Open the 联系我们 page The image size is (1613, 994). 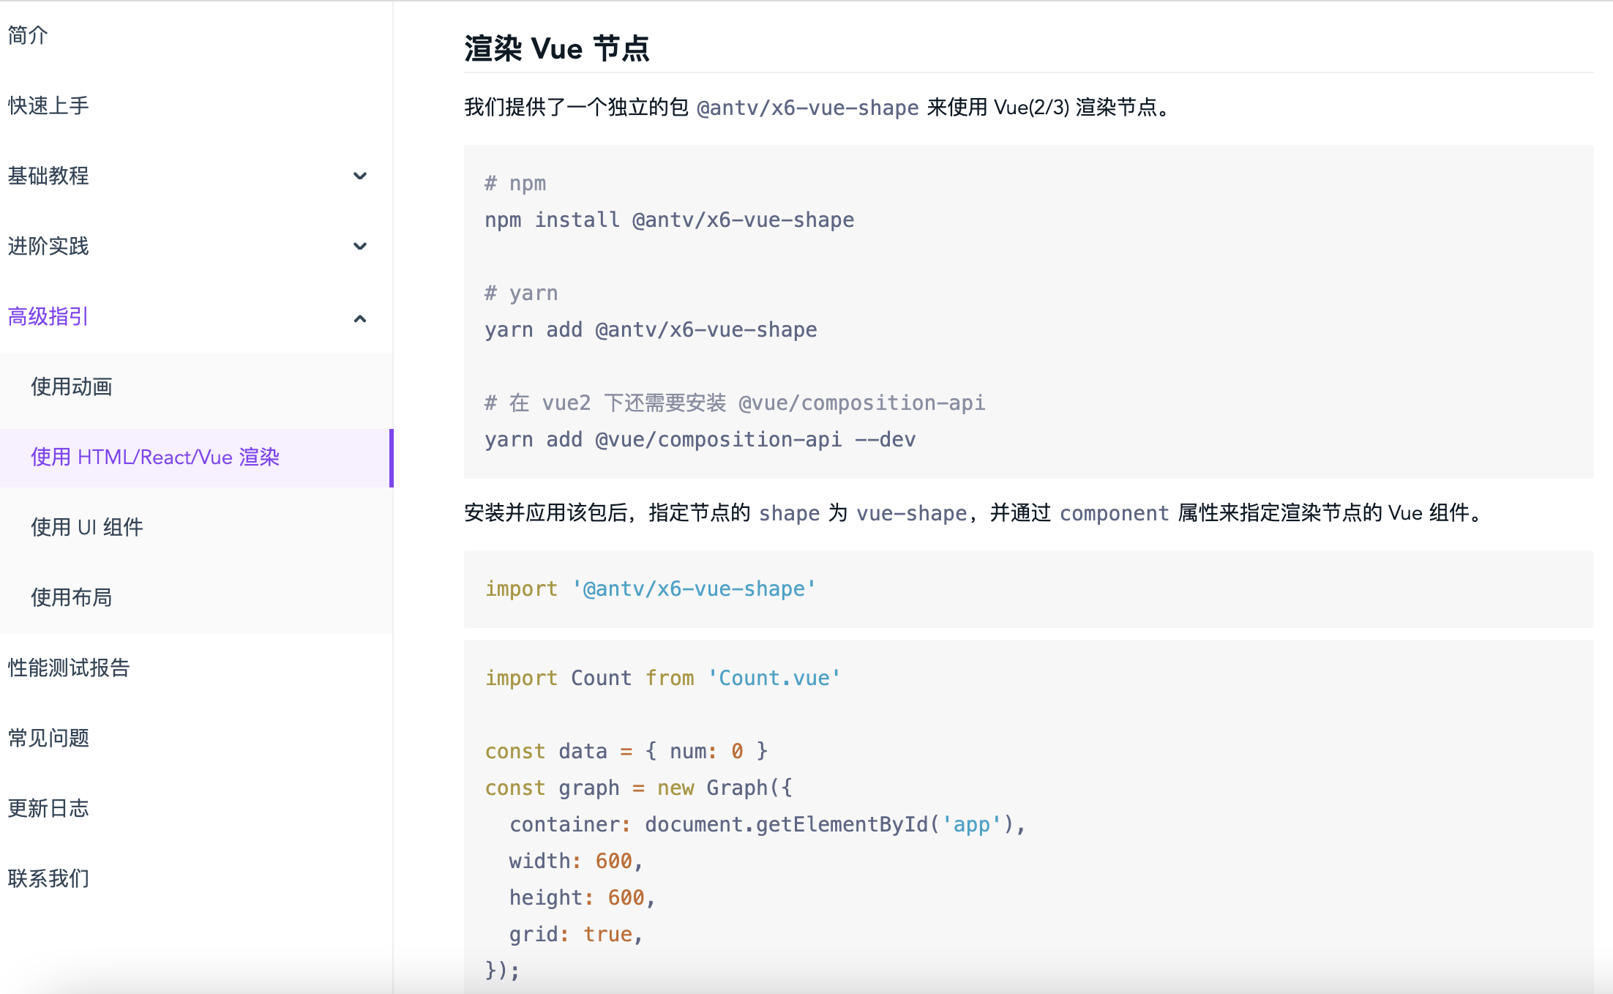tap(48, 878)
